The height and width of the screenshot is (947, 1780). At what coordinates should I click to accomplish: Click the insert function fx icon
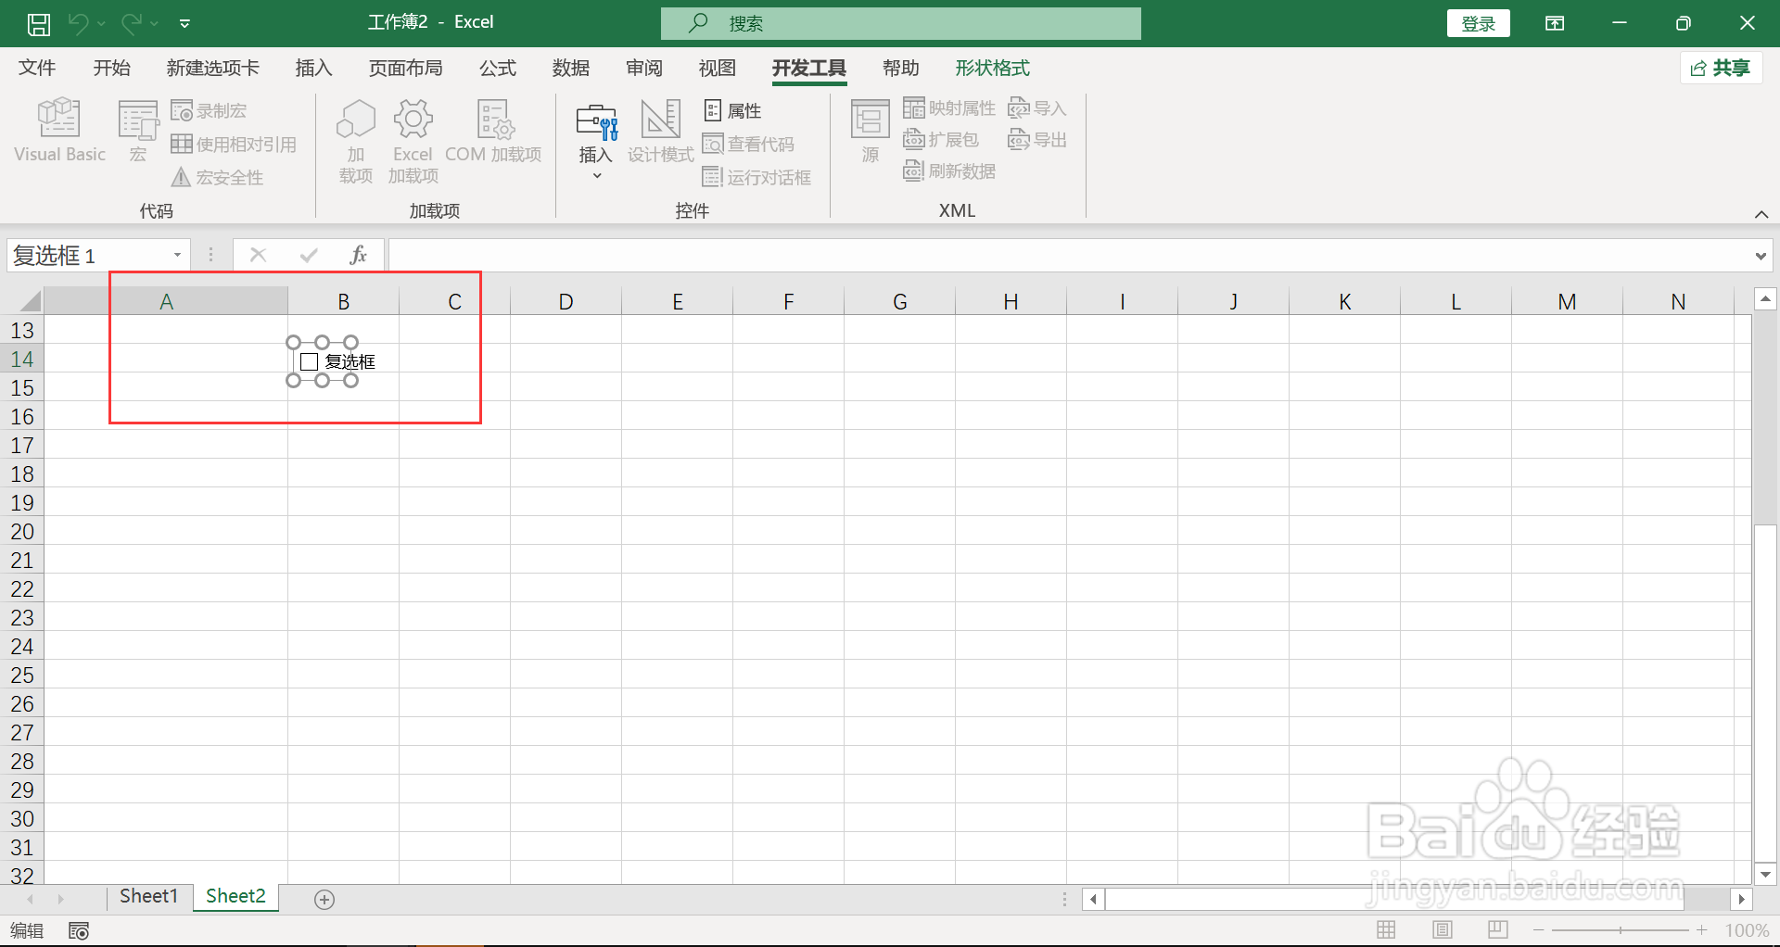[x=359, y=255]
